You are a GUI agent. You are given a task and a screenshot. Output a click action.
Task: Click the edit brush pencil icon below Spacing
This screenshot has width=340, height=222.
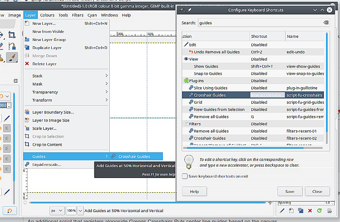pos(282,210)
